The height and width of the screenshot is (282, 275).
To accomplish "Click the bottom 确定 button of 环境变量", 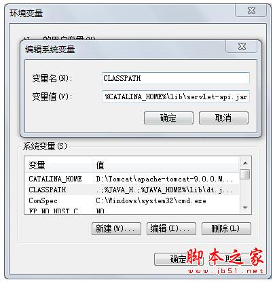I will [x=179, y=259].
